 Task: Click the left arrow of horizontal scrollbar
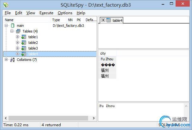(x=6, y=118)
